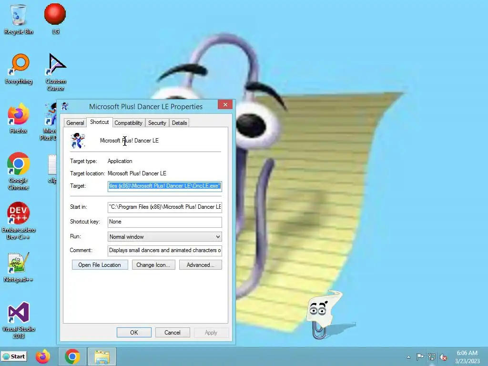The width and height of the screenshot is (488, 366).
Task: Open File Explorer from the taskbar
Action: point(102,356)
